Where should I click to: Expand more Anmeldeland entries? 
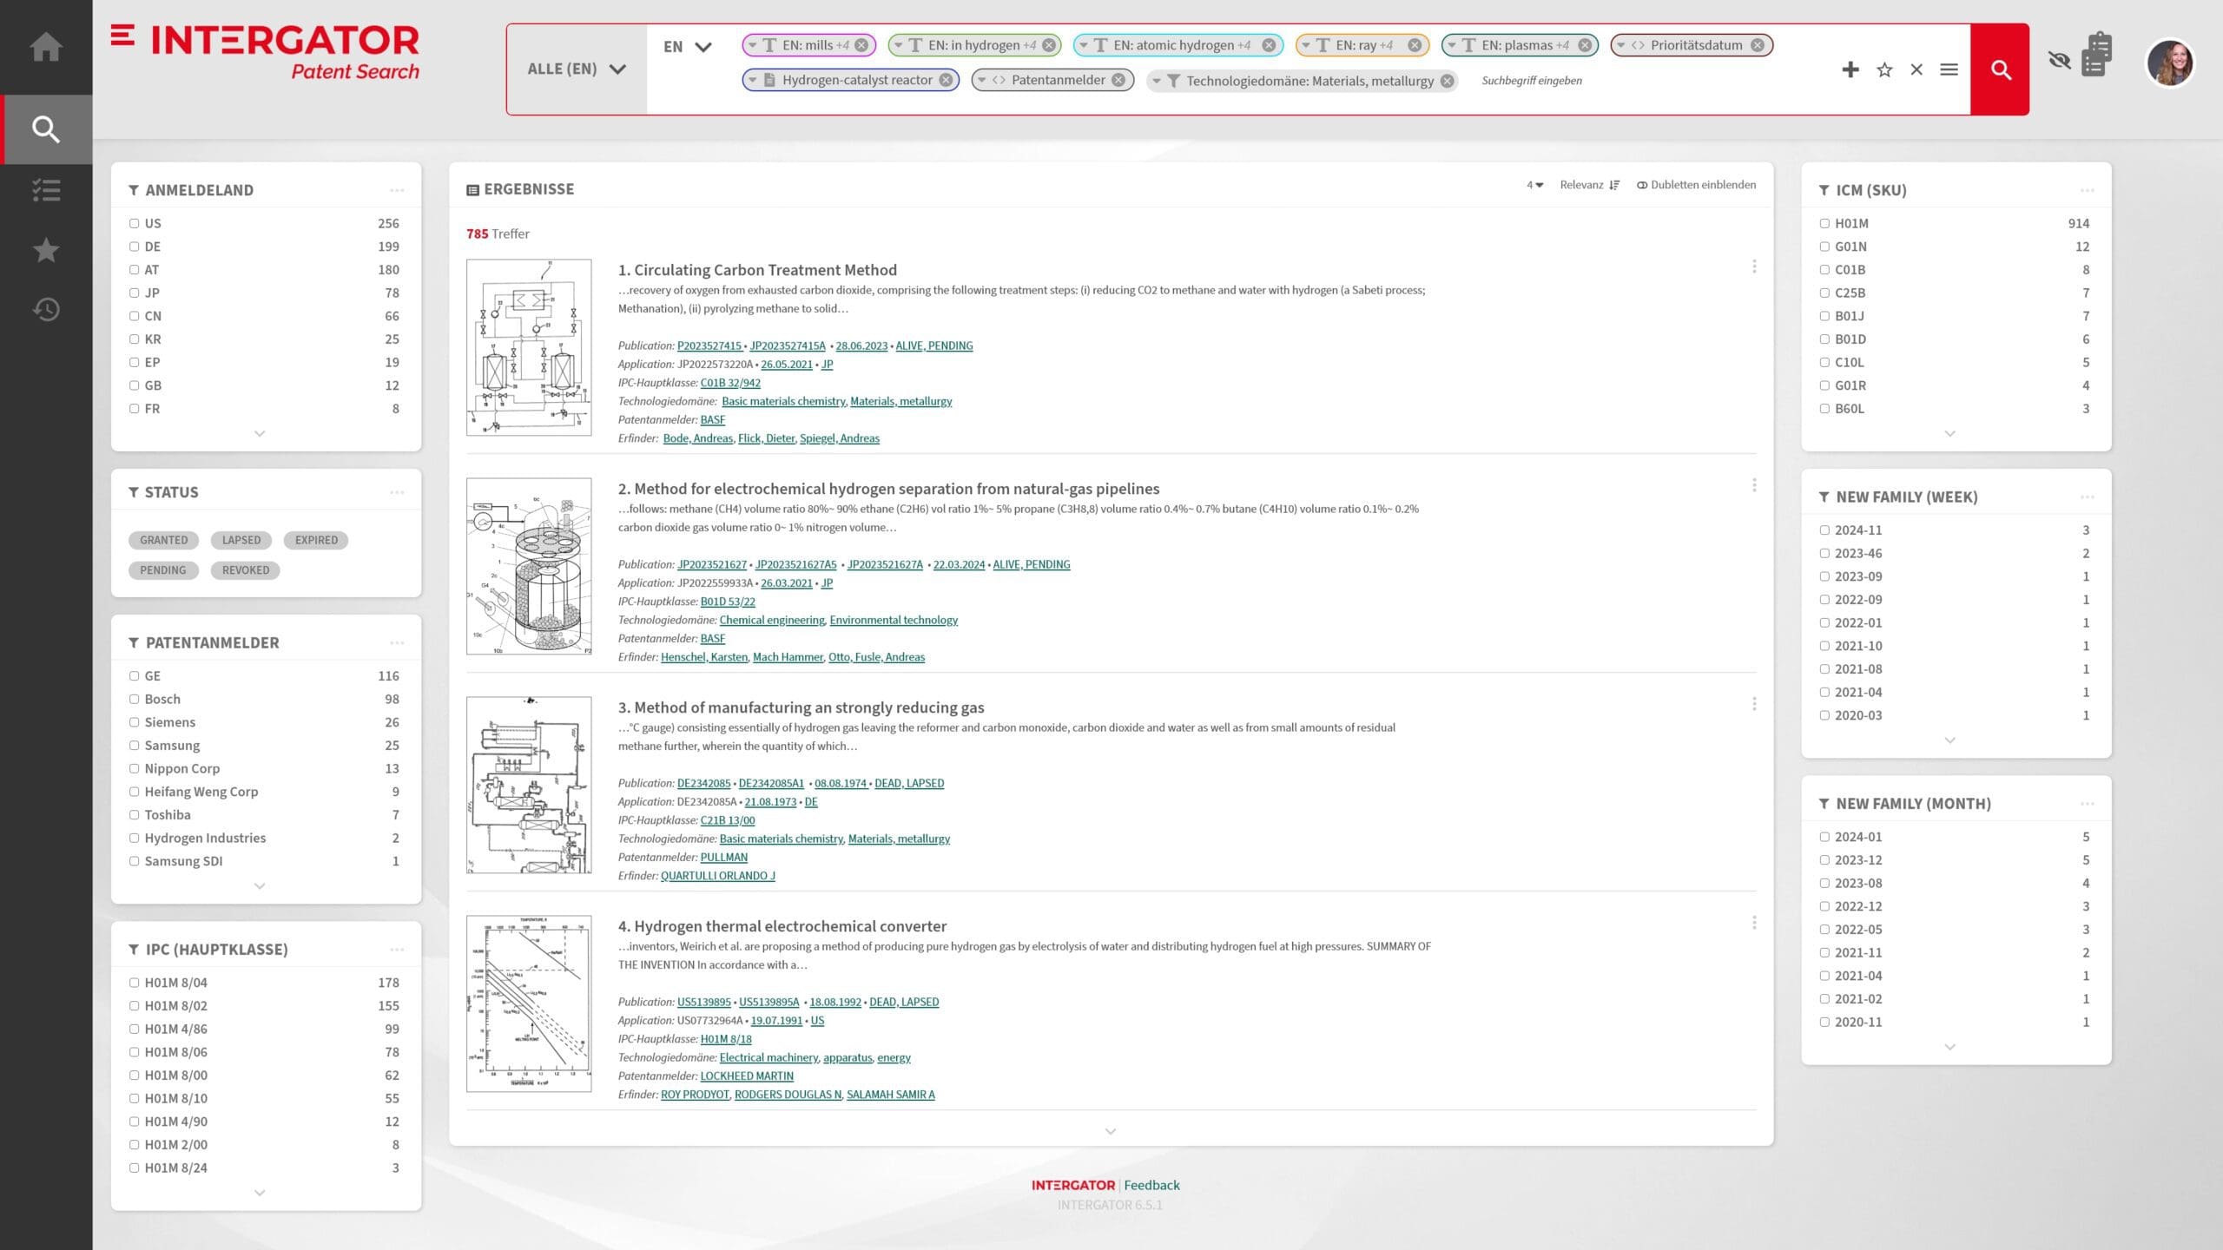259,432
